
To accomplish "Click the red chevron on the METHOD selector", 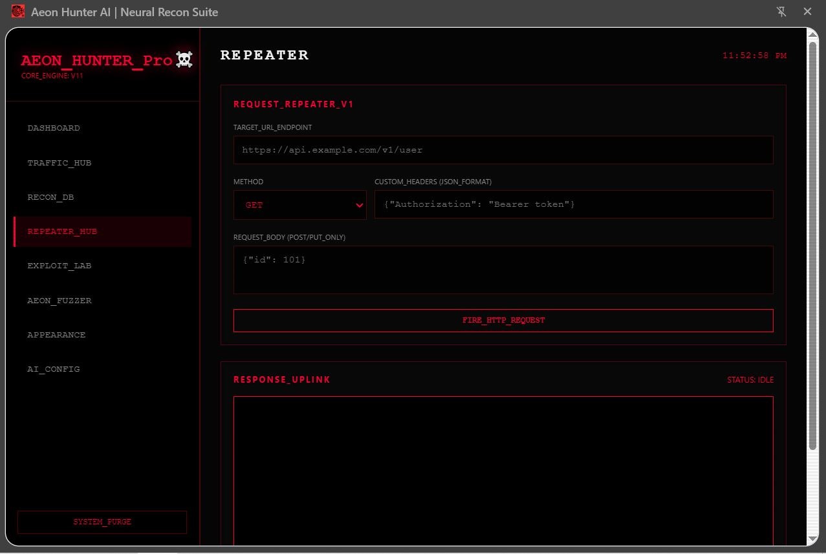I will 360,205.
